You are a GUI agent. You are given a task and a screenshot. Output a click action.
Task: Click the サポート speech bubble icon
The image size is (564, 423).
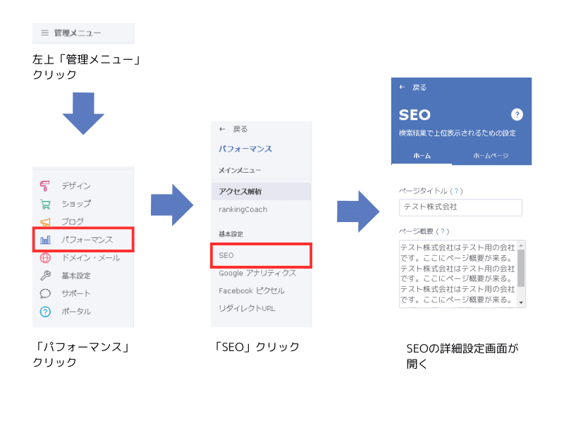(x=44, y=293)
